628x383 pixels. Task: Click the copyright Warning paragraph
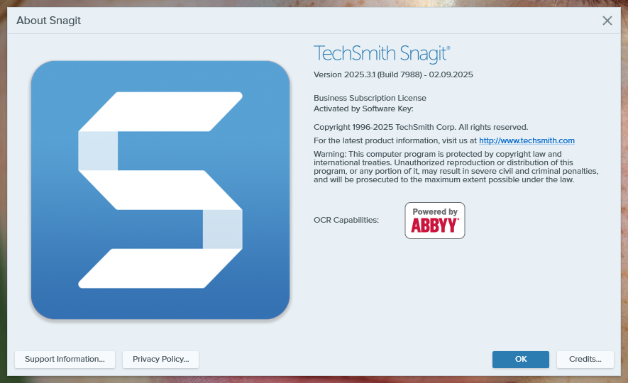[456, 167]
